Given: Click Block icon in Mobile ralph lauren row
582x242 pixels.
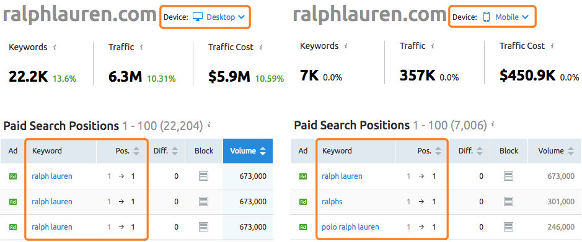Looking at the screenshot, I should 508,176.
